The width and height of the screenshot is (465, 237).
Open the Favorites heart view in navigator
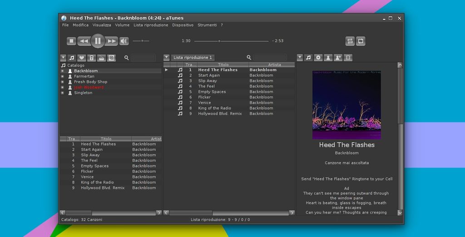pos(81,58)
